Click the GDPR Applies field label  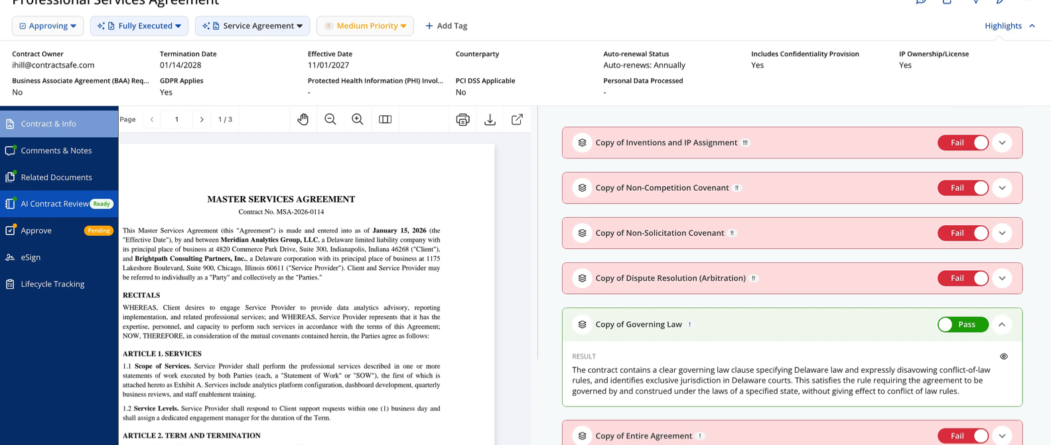tap(182, 81)
